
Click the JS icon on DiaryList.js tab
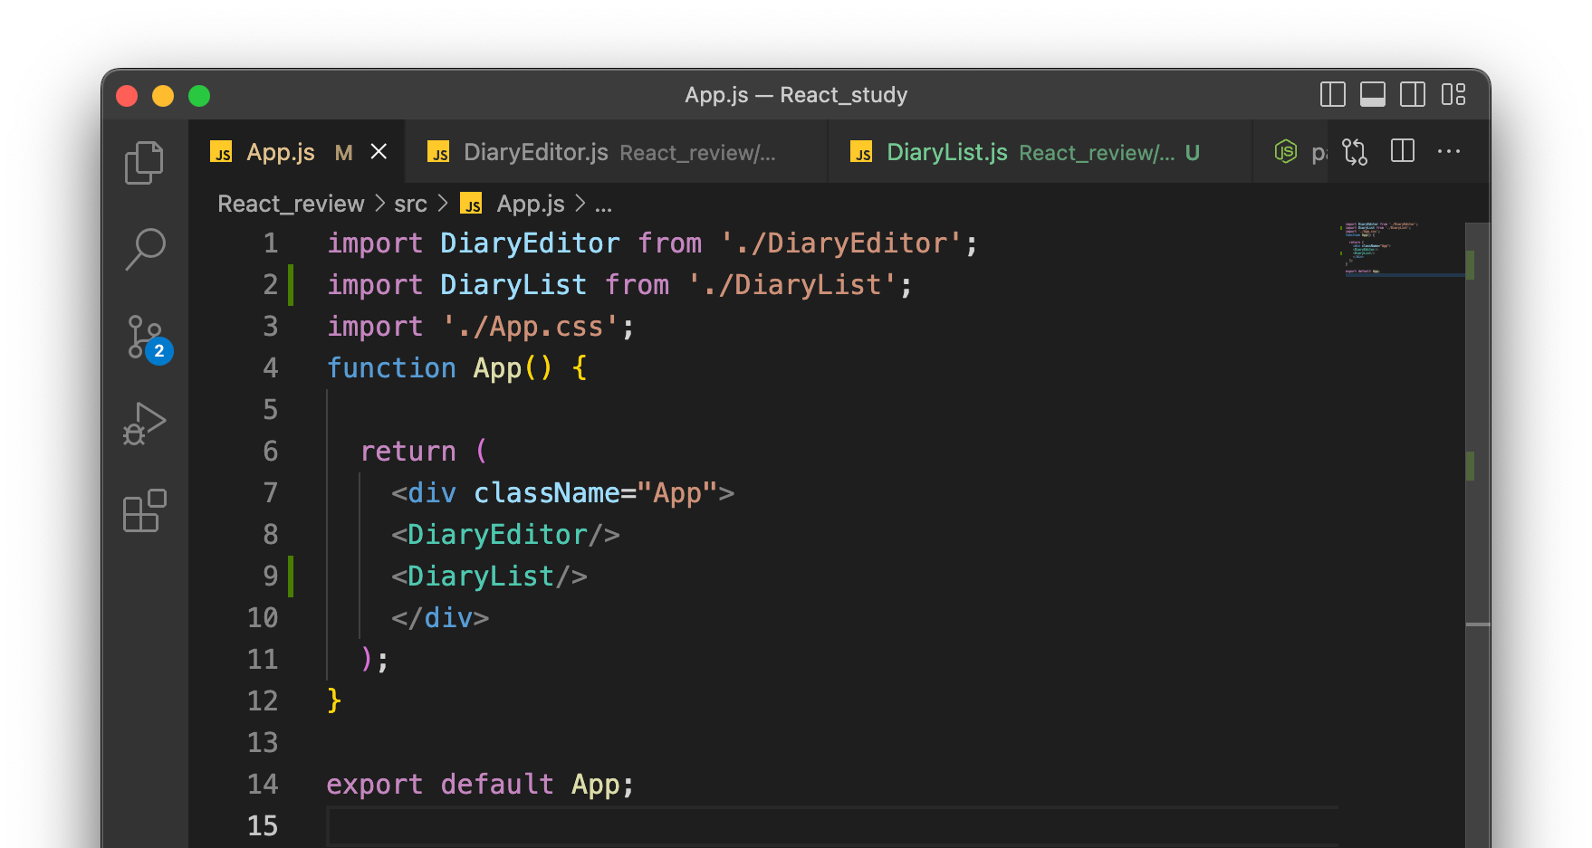861,152
